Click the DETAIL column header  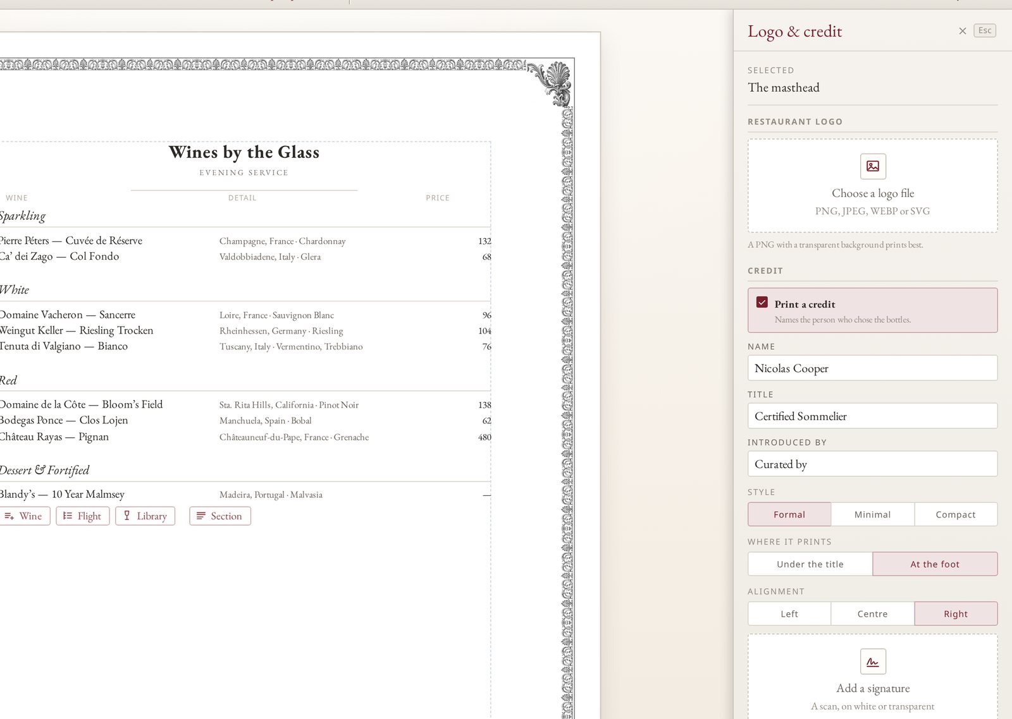[x=242, y=198]
